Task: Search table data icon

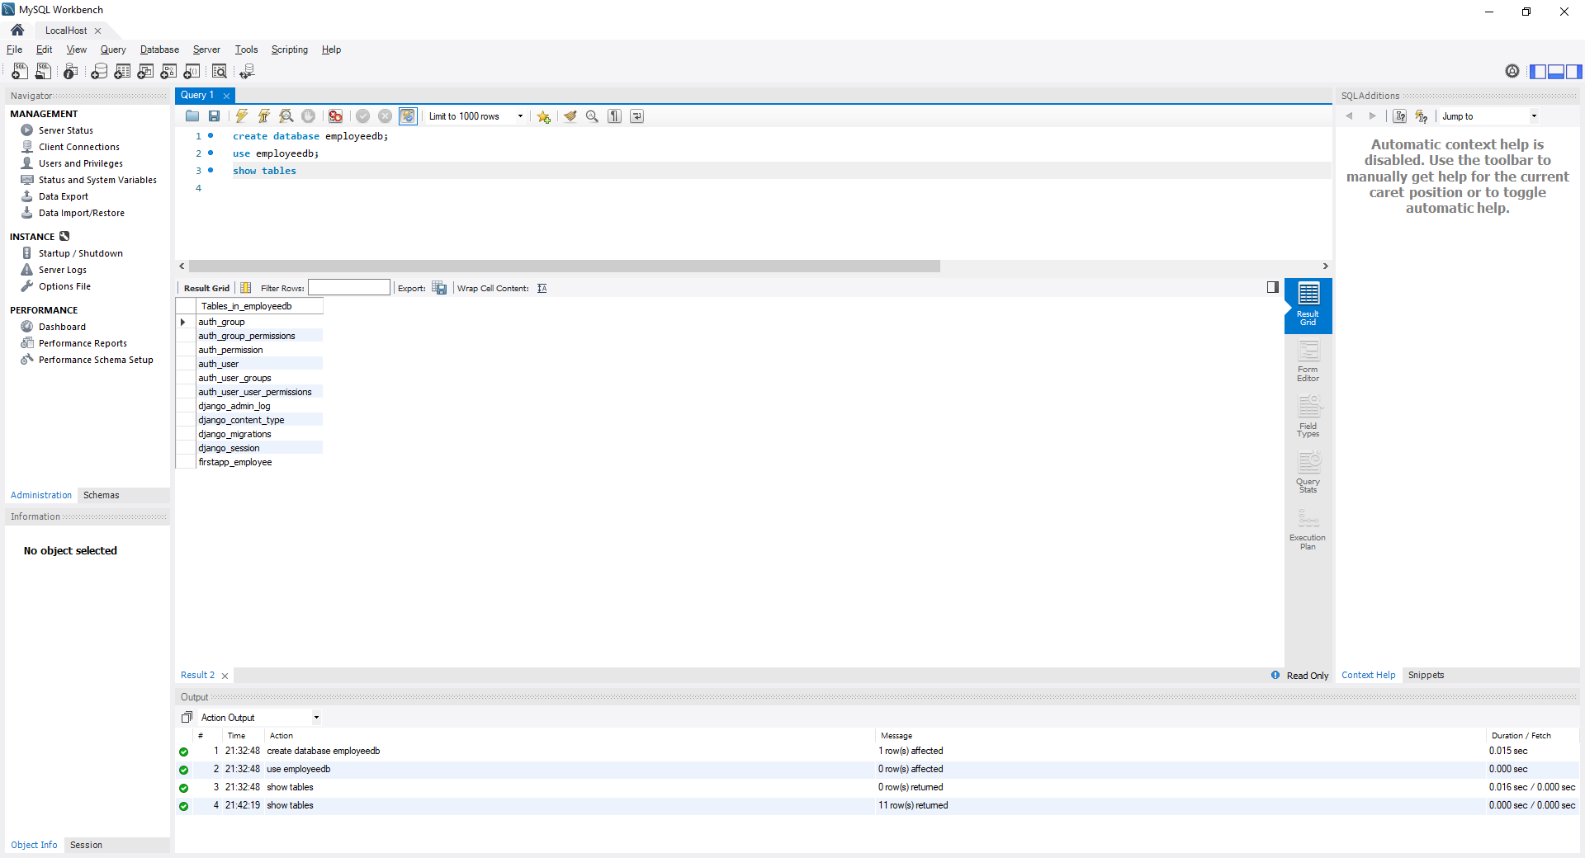Action: coord(220,72)
